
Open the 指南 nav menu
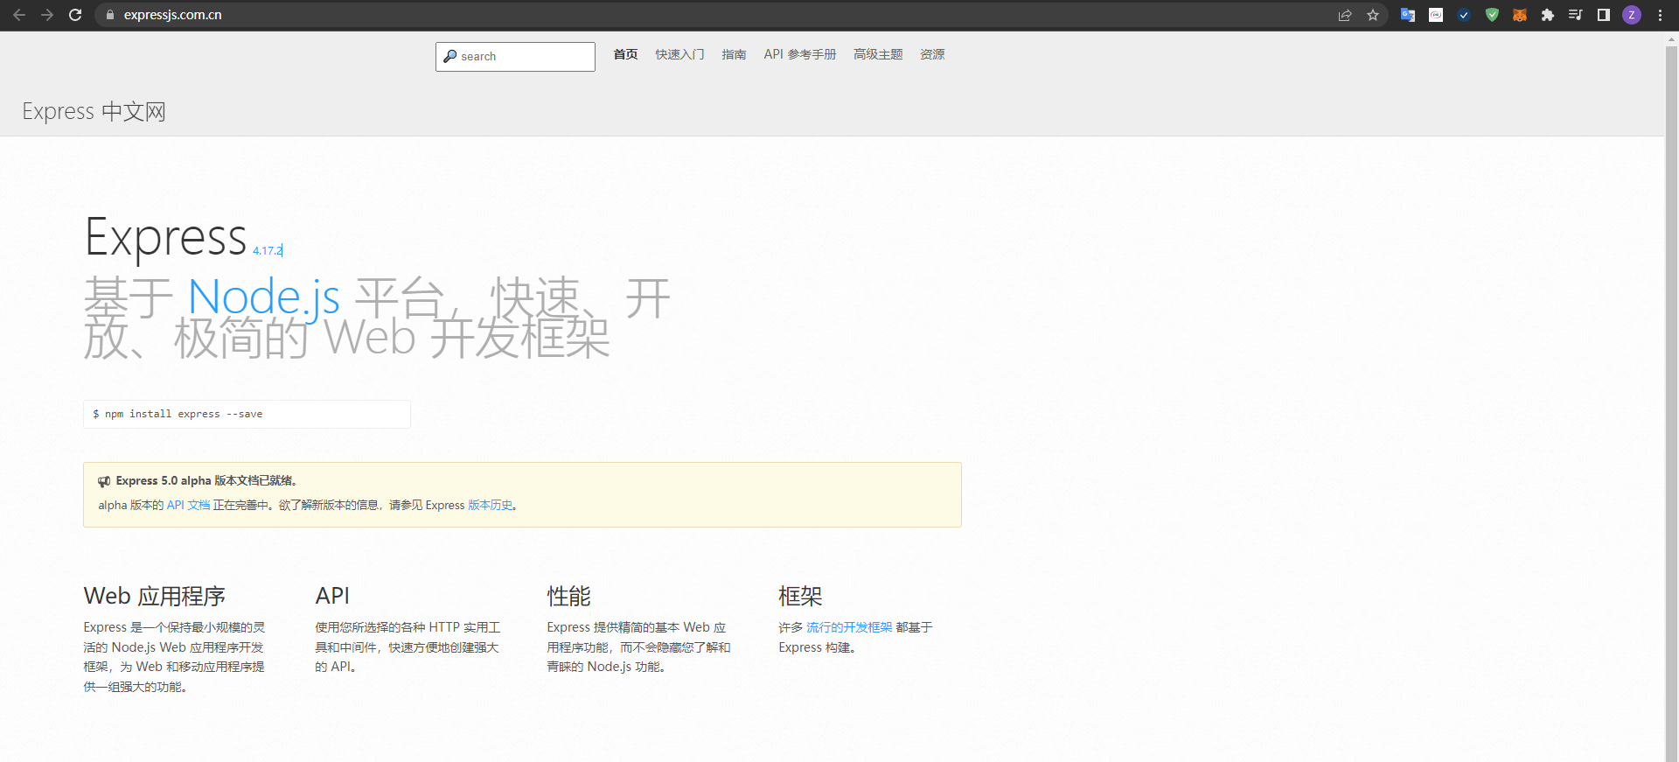coord(734,54)
